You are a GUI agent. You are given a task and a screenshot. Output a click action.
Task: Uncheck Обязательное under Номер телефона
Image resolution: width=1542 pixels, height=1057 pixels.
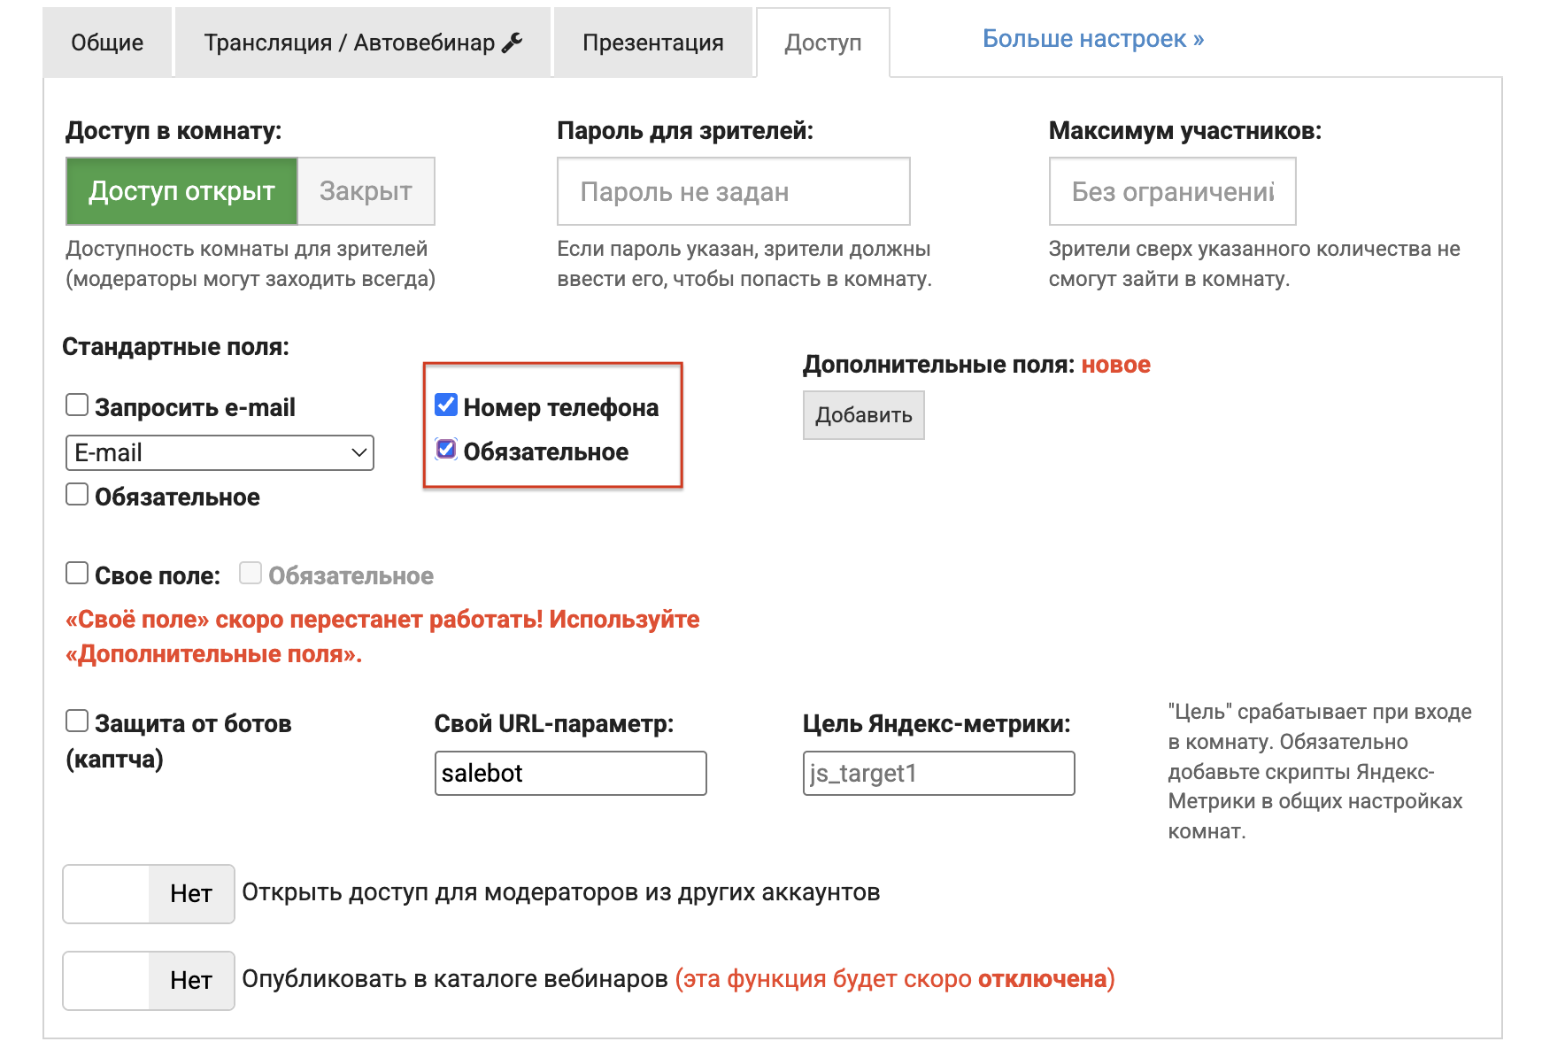(x=446, y=450)
